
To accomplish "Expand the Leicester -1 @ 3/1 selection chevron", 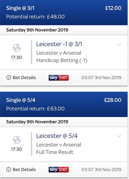I will point(119,44).
